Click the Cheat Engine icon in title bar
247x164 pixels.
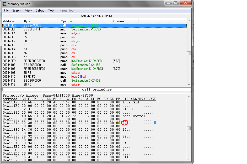tap(4, 4)
